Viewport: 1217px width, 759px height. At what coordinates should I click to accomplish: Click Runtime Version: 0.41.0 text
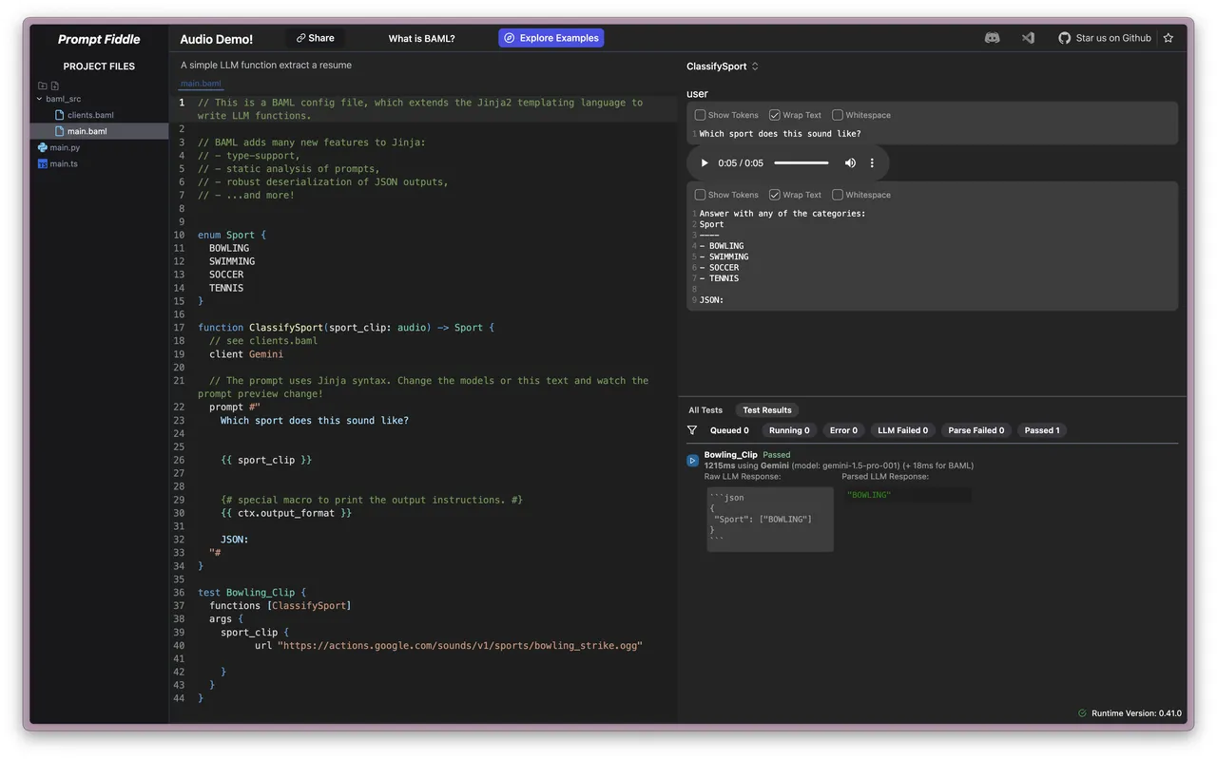tap(1136, 712)
